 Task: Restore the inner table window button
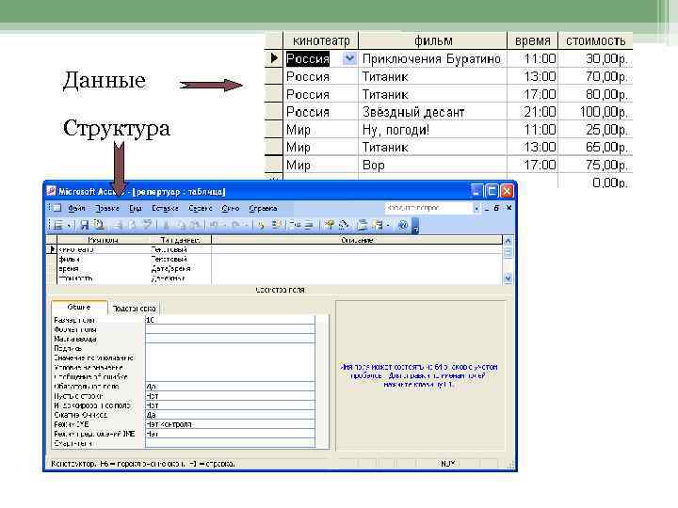(496, 208)
